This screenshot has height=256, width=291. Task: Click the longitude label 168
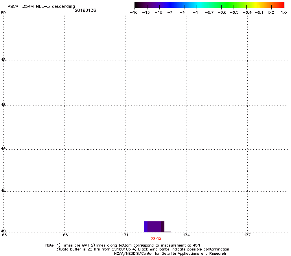pos(64,235)
